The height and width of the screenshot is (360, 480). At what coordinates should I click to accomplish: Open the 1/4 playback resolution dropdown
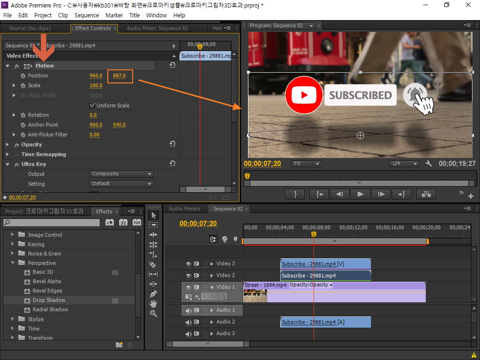(404, 164)
